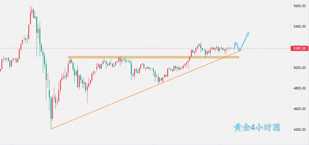
Task: Click the 4600.00 price axis label
Action: click(x=300, y=109)
